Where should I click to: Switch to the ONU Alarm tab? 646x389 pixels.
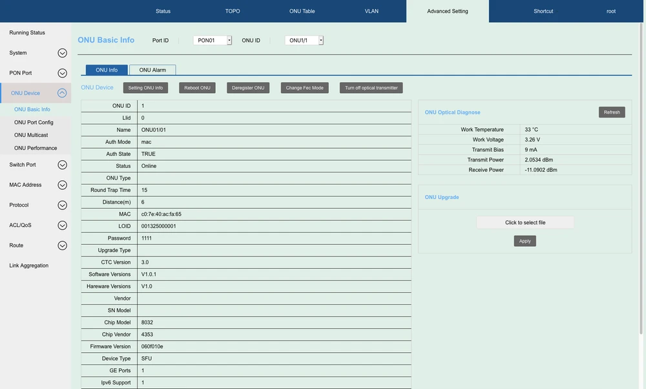click(x=152, y=70)
